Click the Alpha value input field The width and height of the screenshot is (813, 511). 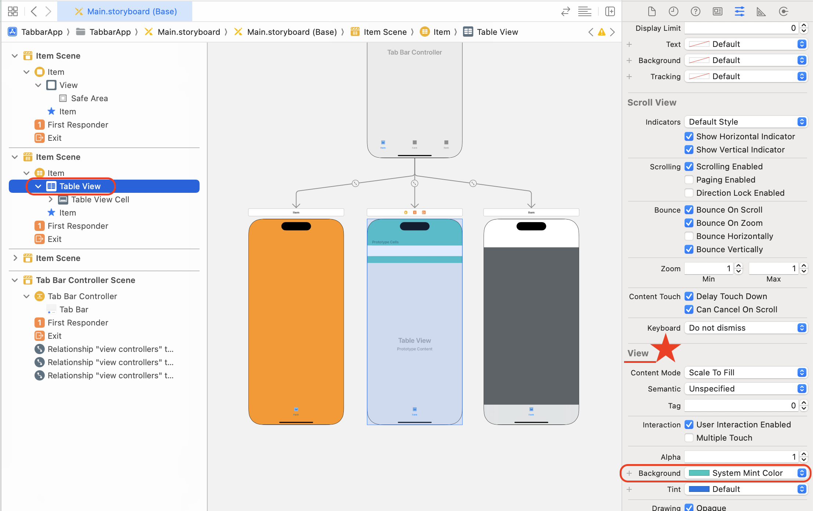point(740,457)
